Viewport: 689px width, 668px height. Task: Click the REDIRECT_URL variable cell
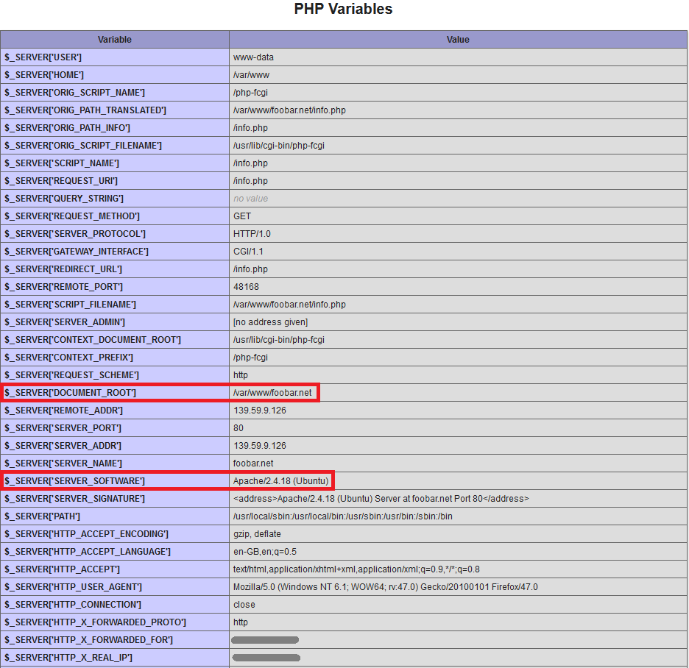pos(115,269)
